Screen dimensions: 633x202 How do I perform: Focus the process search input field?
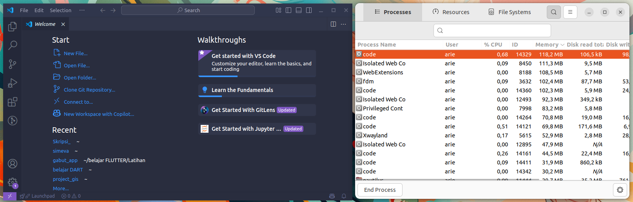[x=492, y=31]
